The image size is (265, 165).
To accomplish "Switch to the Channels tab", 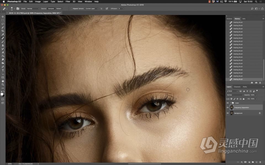I will 237,87.
